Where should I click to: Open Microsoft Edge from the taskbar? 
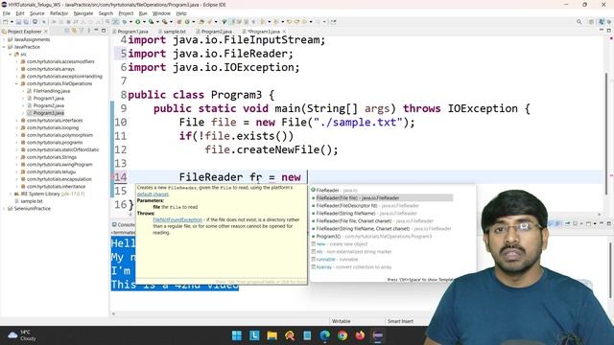(x=324, y=335)
